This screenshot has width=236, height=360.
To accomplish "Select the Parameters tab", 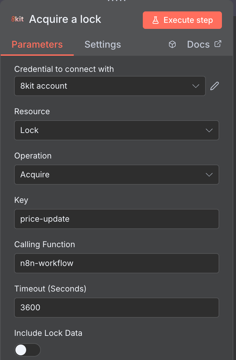I will [37, 44].
